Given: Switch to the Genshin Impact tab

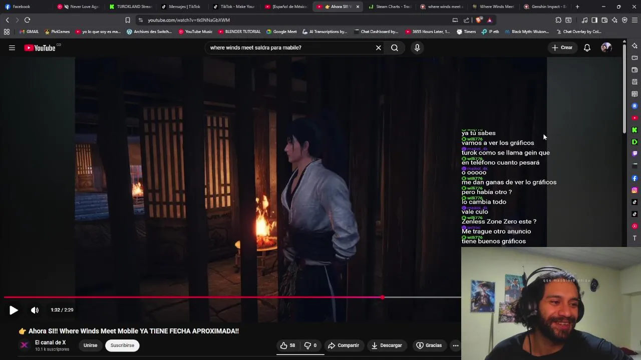Looking at the screenshot, I should coord(546,6).
